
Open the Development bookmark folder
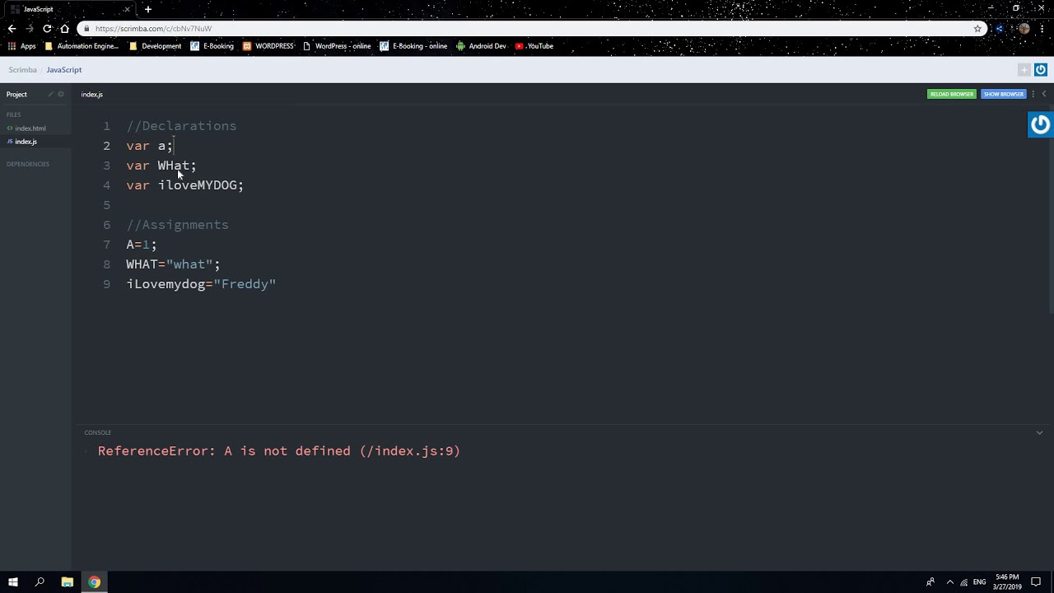[155, 46]
